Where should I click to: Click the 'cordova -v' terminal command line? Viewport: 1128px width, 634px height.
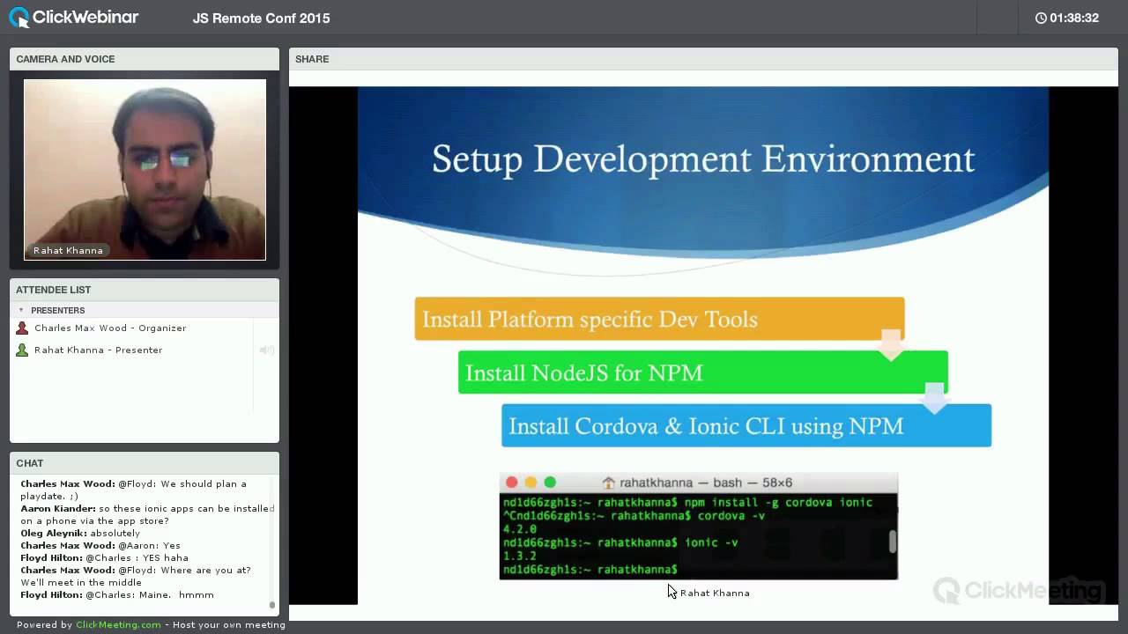[634, 516]
